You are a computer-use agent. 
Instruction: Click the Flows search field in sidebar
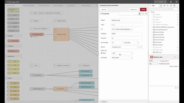tap(169, 9)
